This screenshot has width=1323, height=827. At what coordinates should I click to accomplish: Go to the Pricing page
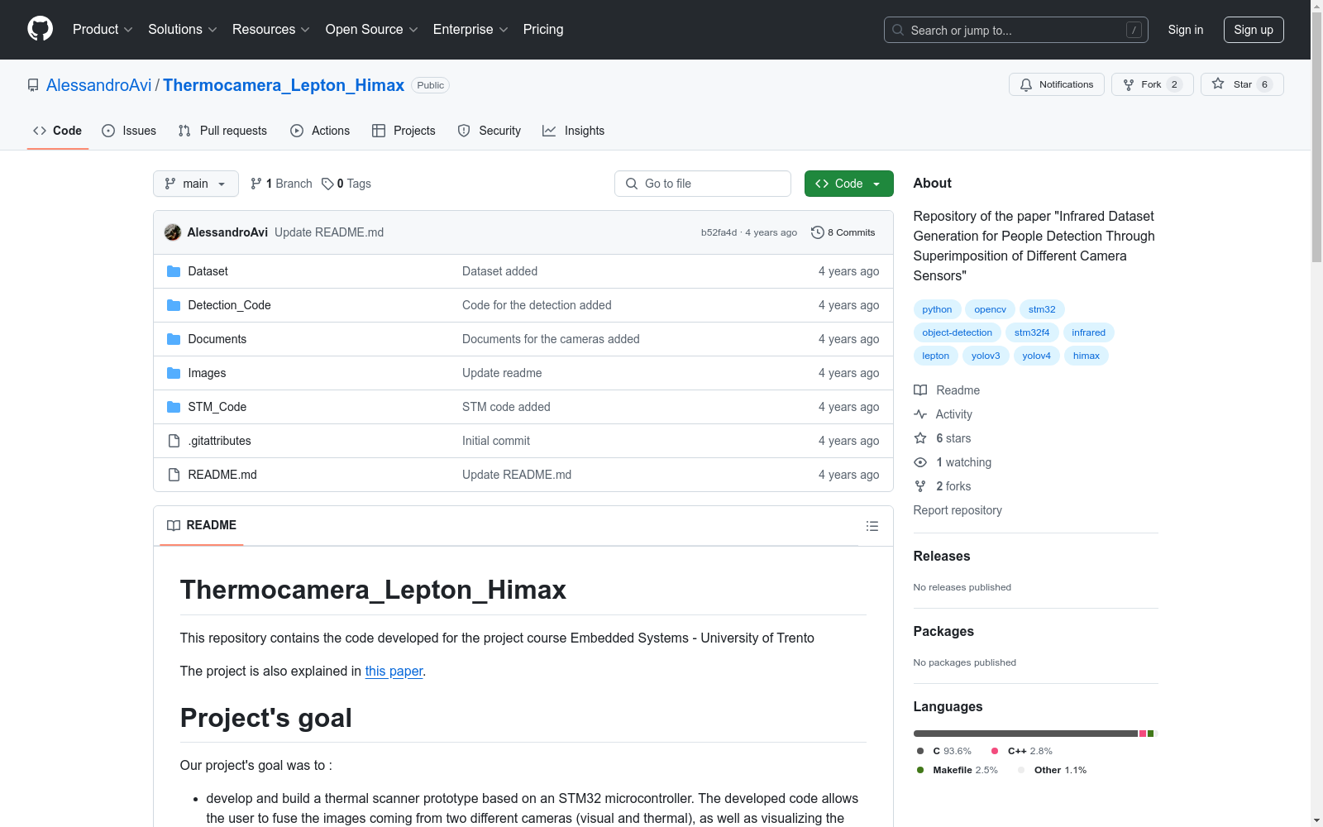(543, 29)
